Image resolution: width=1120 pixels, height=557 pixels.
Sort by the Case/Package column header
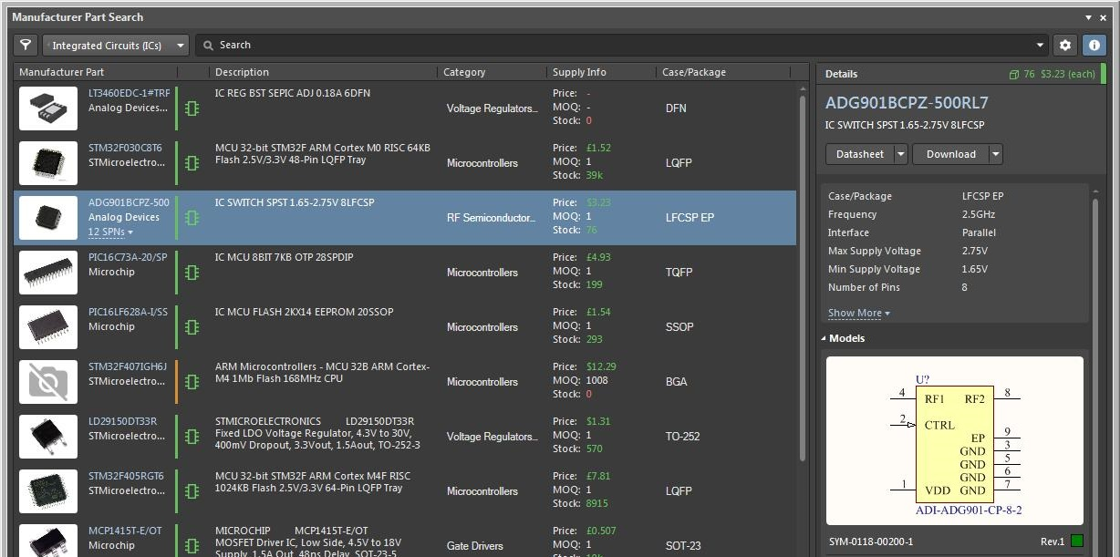[x=694, y=72]
